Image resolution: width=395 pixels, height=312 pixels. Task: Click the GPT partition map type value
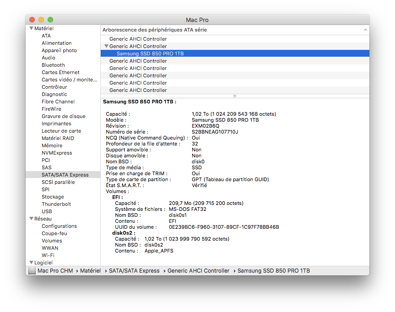230,179
